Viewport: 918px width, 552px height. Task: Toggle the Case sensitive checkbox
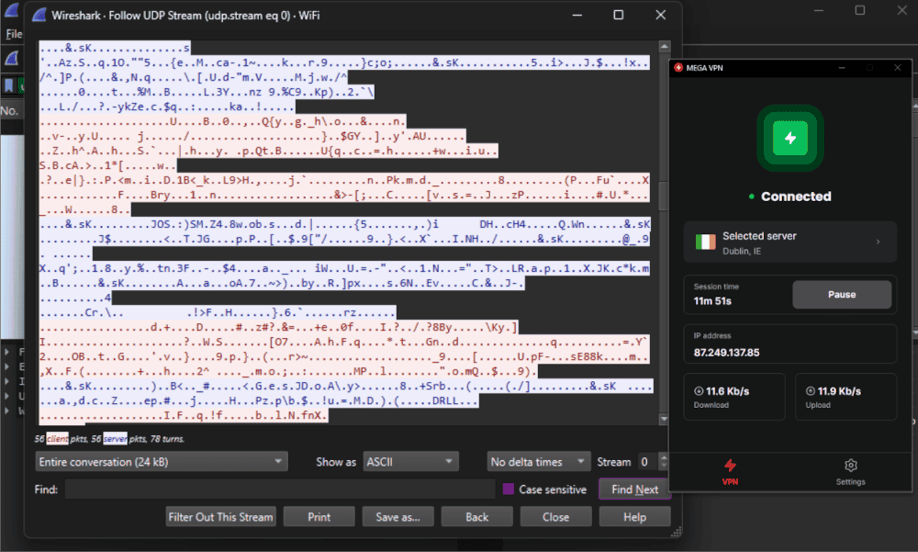click(509, 490)
